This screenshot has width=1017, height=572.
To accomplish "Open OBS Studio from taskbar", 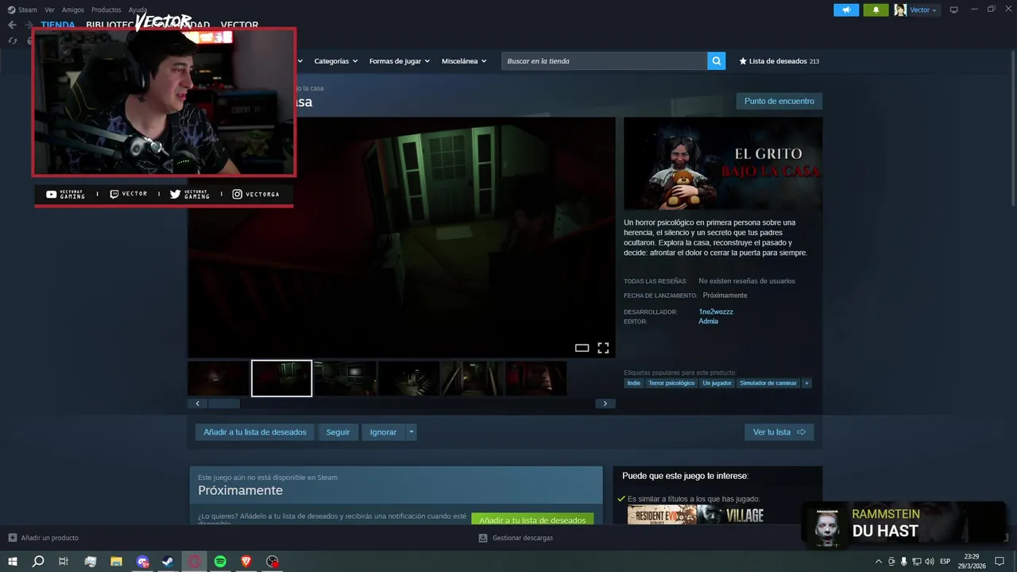I will 273,562.
